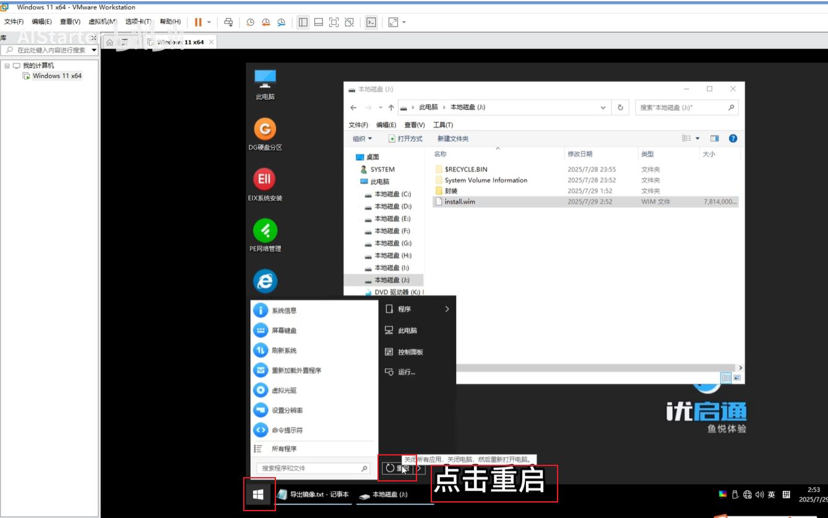Click the Windows Start button in VM
This screenshot has height=518, width=828.
pyautogui.click(x=259, y=494)
